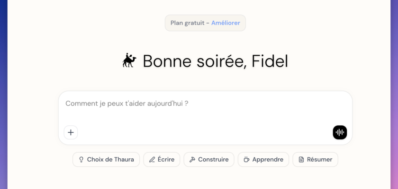The height and width of the screenshot is (189, 398).
Task: Pick the "Construire" suggestion label
Action: [213, 160]
